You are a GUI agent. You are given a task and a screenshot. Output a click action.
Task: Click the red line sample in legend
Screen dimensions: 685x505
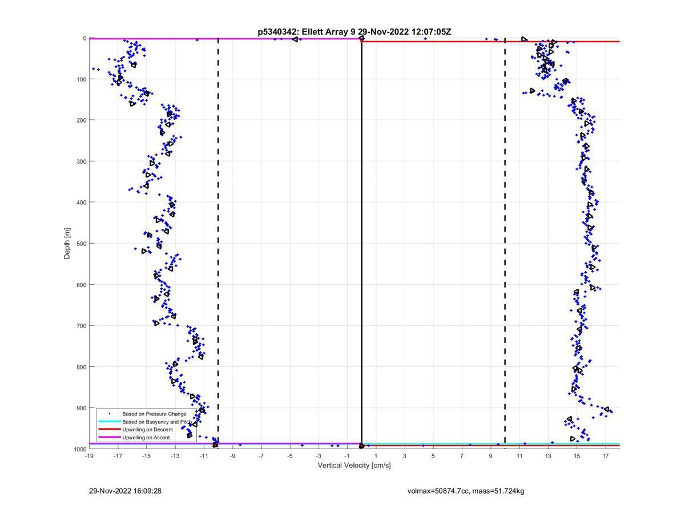tap(109, 430)
